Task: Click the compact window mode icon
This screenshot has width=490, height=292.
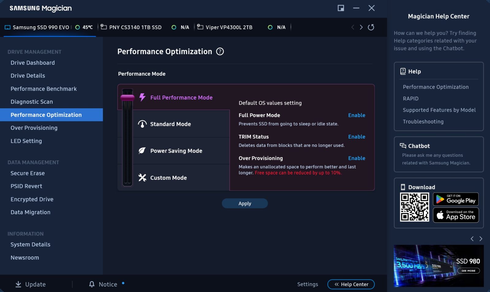Action: 341,8
